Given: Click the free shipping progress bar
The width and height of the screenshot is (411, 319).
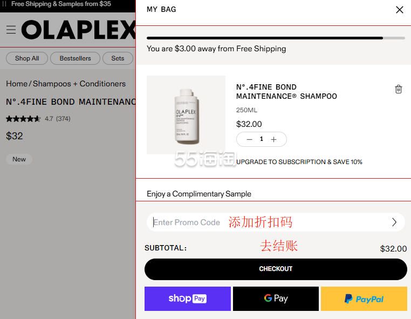Looking at the screenshot, I should (276, 38).
